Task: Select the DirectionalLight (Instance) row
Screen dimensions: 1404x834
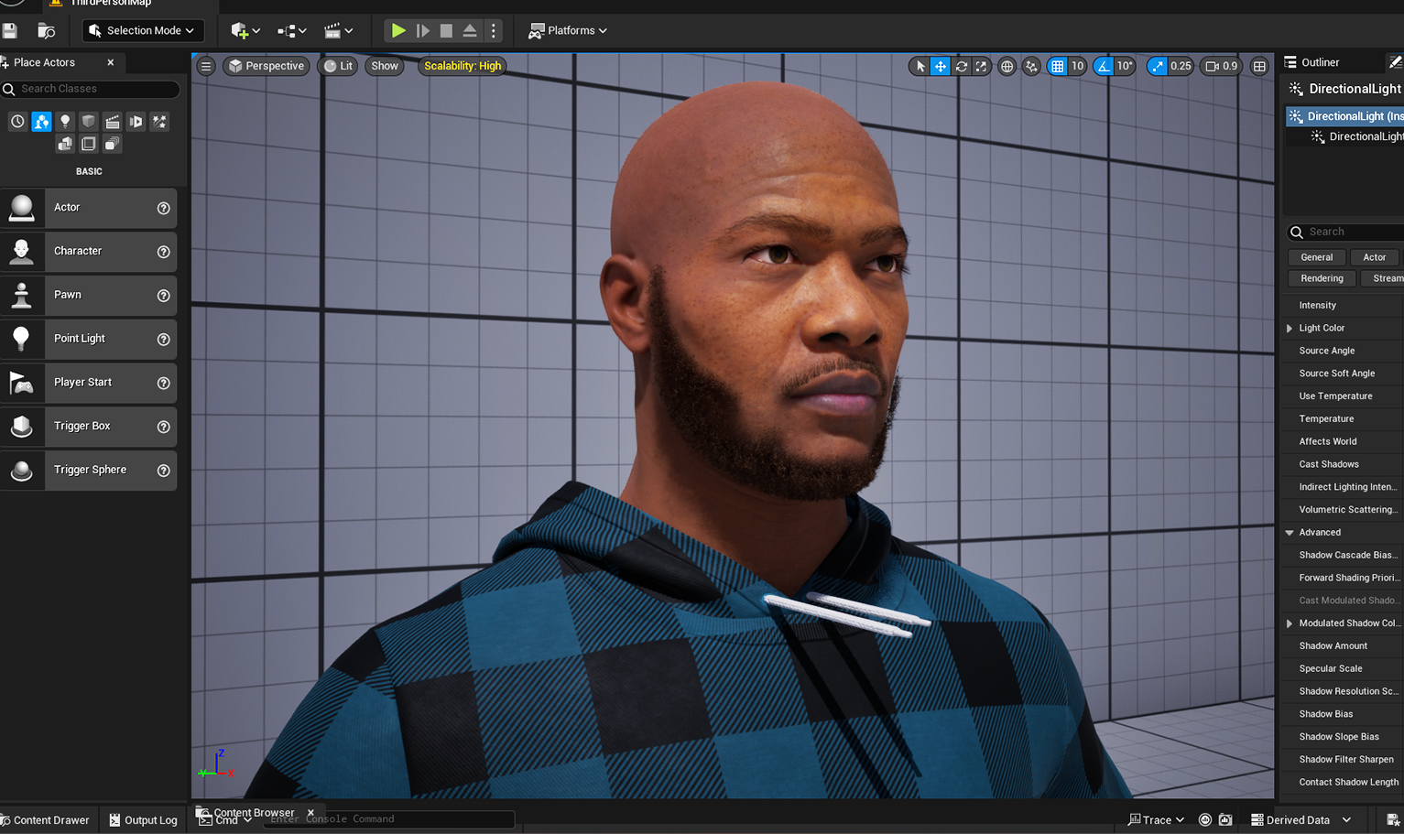Action: [x=1344, y=116]
